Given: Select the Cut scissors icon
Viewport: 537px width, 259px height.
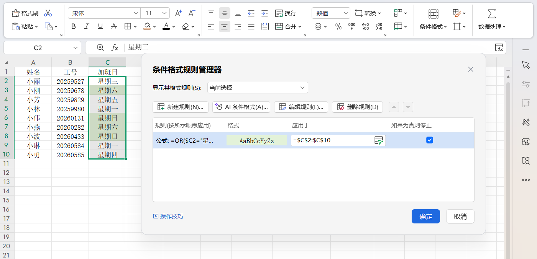Looking at the screenshot, I should [x=48, y=13].
